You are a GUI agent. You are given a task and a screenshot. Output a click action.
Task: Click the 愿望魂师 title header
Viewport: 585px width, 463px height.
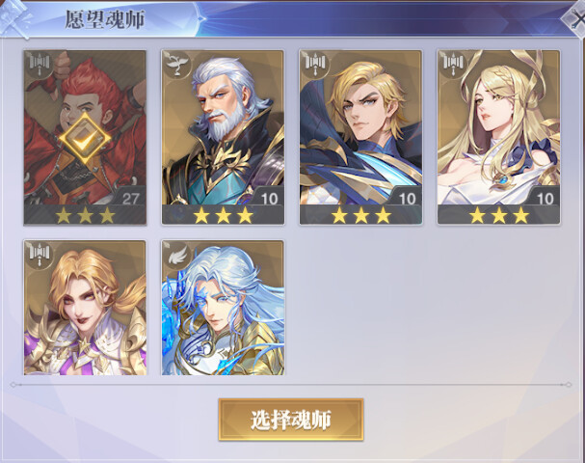pos(104,19)
